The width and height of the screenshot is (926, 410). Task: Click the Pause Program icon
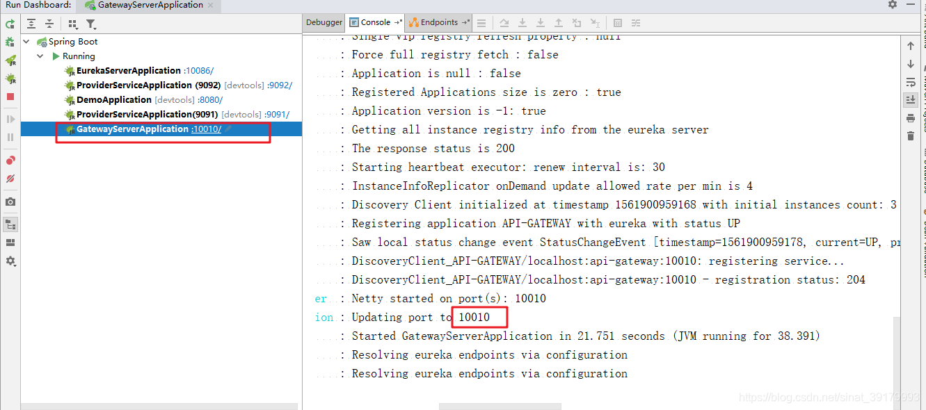tap(10, 137)
